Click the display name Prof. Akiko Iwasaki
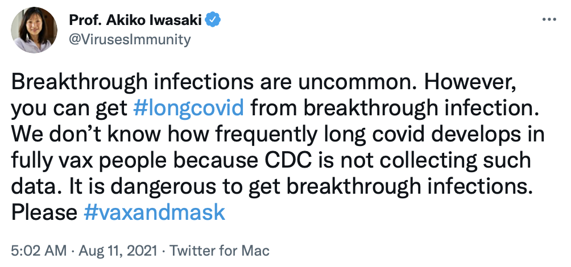The width and height of the screenshot is (571, 267). [135, 20]
